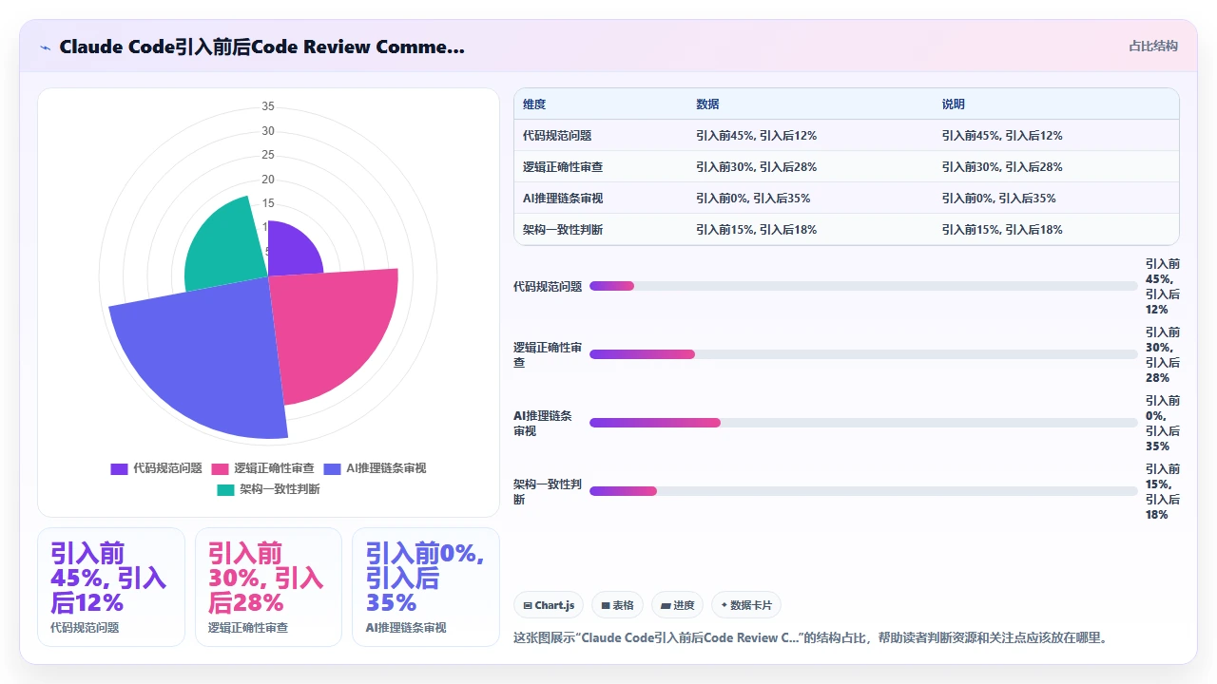Click 引入前30%, 引入后28% in 数据 column
1217x684 pixels.
coord(756,167)
